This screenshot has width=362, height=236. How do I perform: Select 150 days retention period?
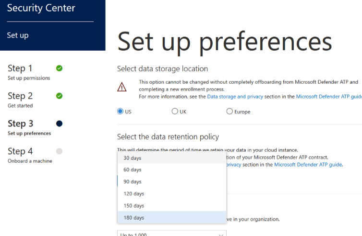(172, 206)
